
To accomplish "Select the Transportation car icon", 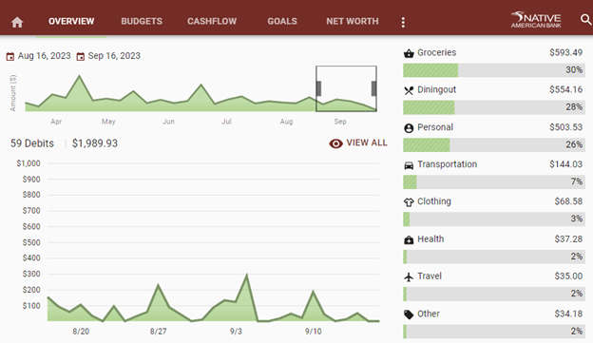I will [409, 165].
